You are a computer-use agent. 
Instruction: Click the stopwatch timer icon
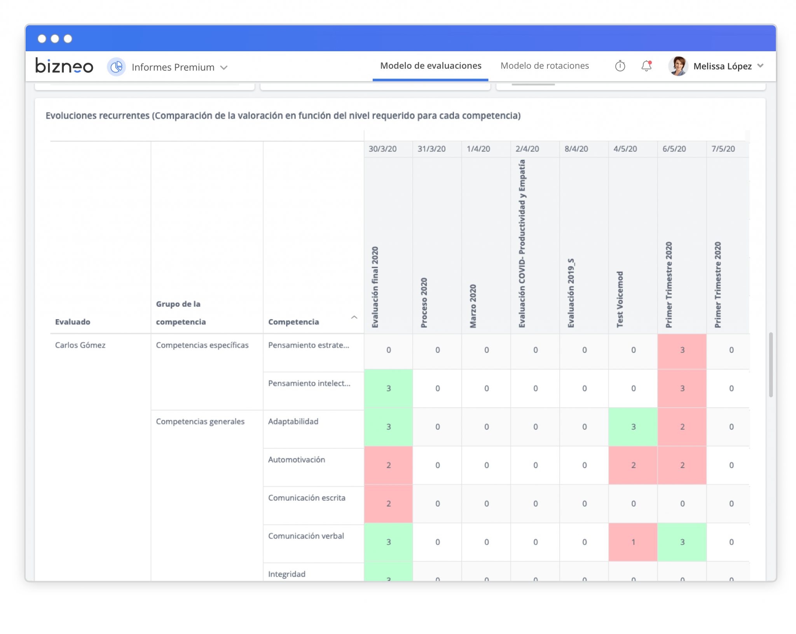(x=620, y=66)
